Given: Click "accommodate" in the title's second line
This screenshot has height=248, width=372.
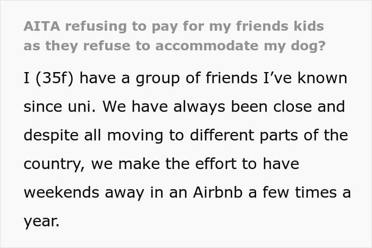Looking at the screenshot, I should (207, 46).
